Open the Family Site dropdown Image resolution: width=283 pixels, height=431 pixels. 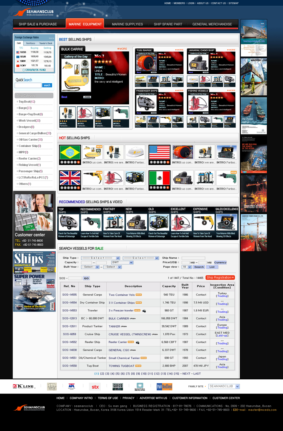click(x=224, y=386)
